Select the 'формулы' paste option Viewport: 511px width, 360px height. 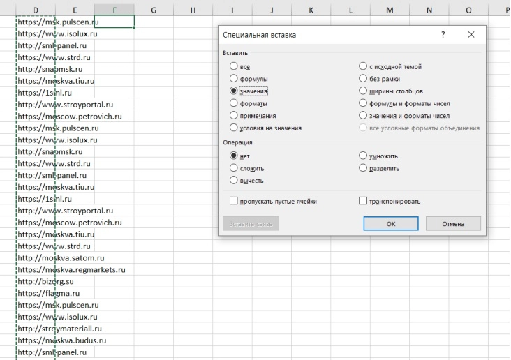tap(233, 79)
